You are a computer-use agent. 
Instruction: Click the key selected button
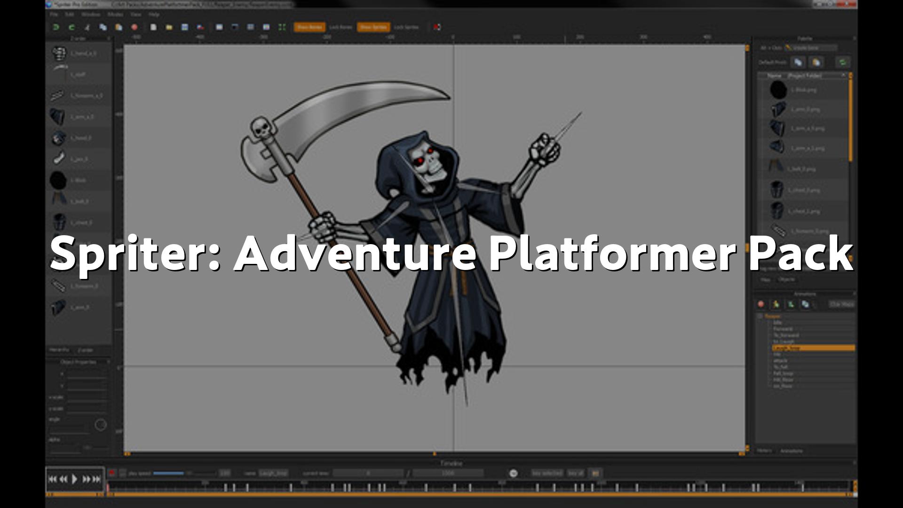click(547, 473)
